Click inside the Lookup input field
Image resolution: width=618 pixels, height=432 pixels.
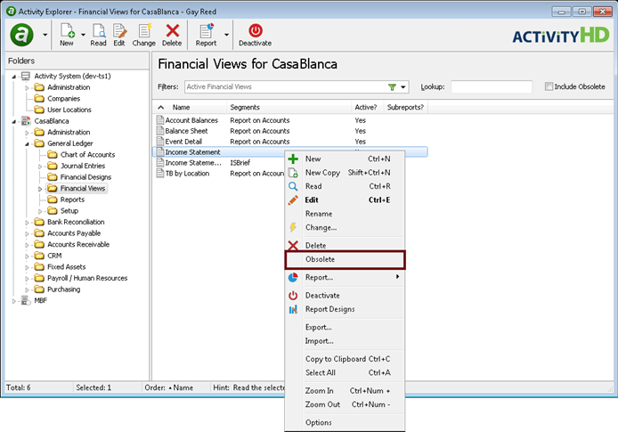492,86
